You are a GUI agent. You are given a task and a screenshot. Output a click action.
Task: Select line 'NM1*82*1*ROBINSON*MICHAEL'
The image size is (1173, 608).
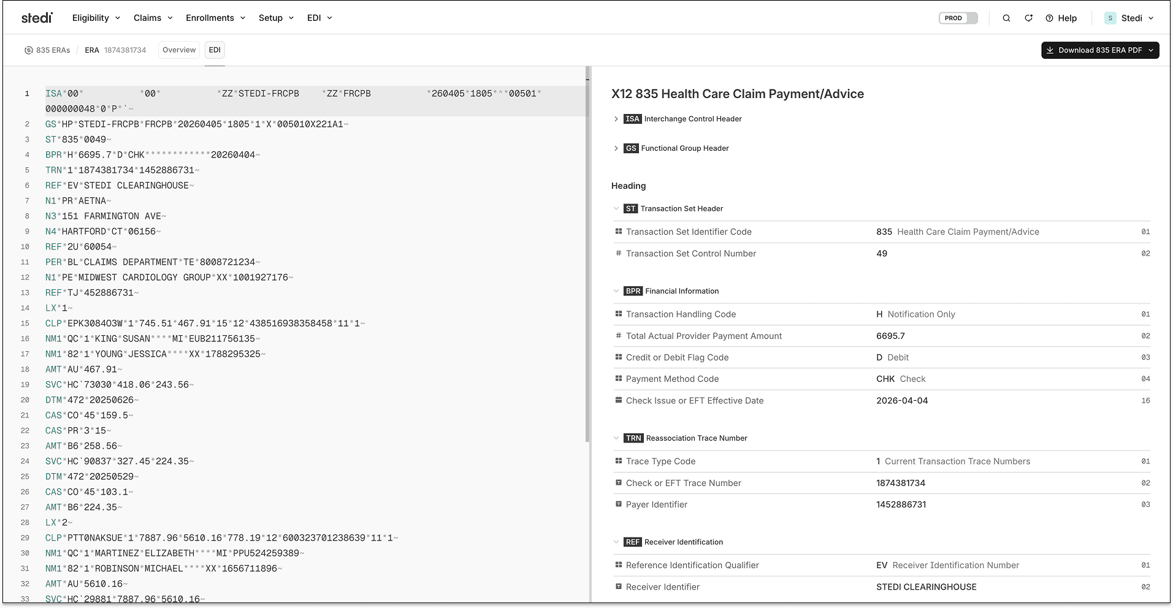[x=164, y=569]
